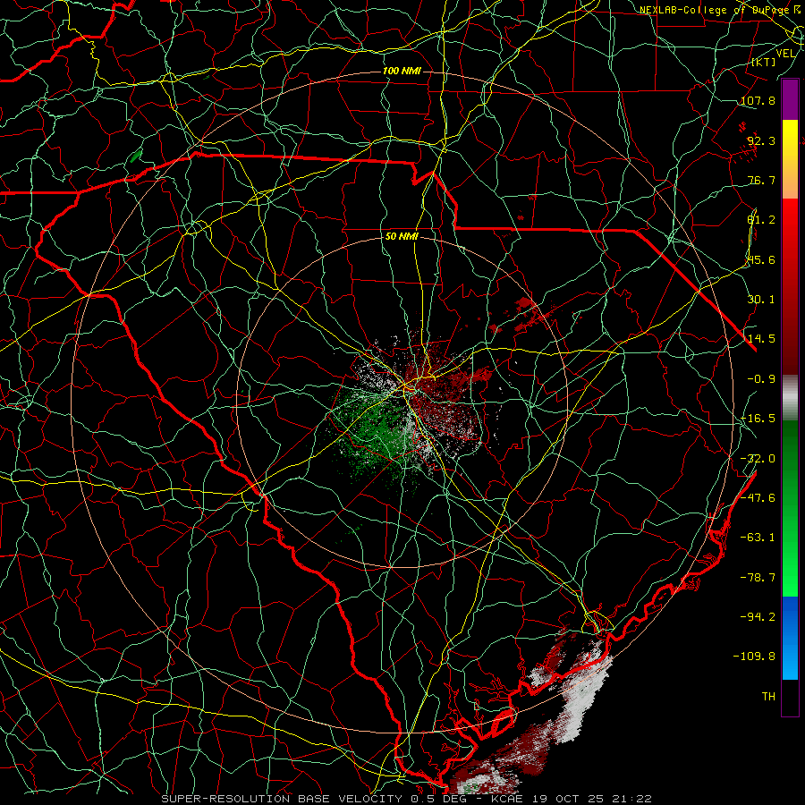Select the 14.5 velocity scale value
The height and width of the screenshot is (805, 805).
(761, 339)
